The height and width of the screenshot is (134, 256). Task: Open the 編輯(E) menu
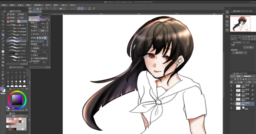click(x=13, y=5)
